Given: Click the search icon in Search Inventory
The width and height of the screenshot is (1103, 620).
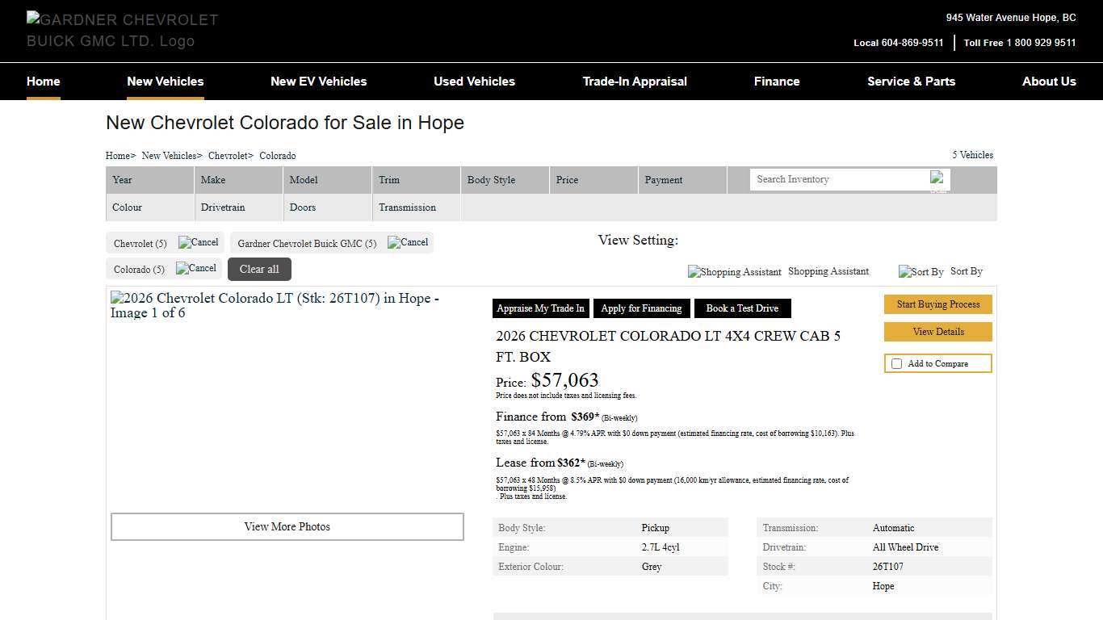Looking at the screenshot, I should click(x=938, y=180).
